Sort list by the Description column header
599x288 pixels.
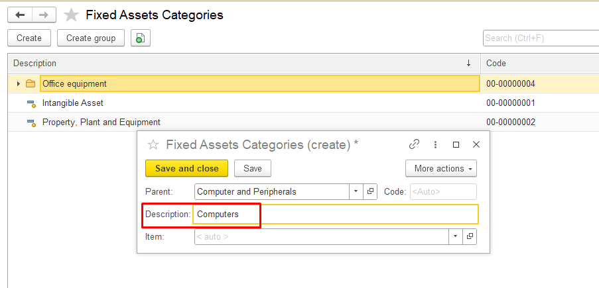[239, 64]
